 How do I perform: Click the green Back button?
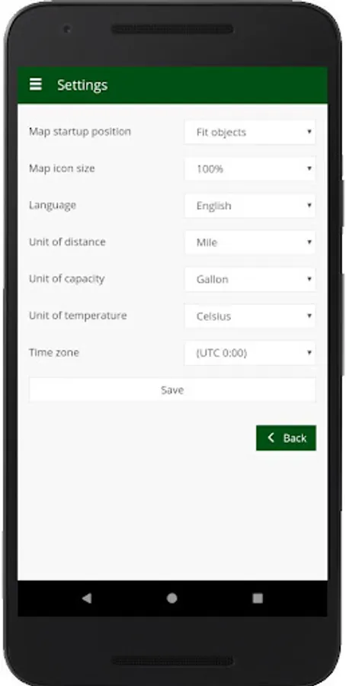coord(286,438)
